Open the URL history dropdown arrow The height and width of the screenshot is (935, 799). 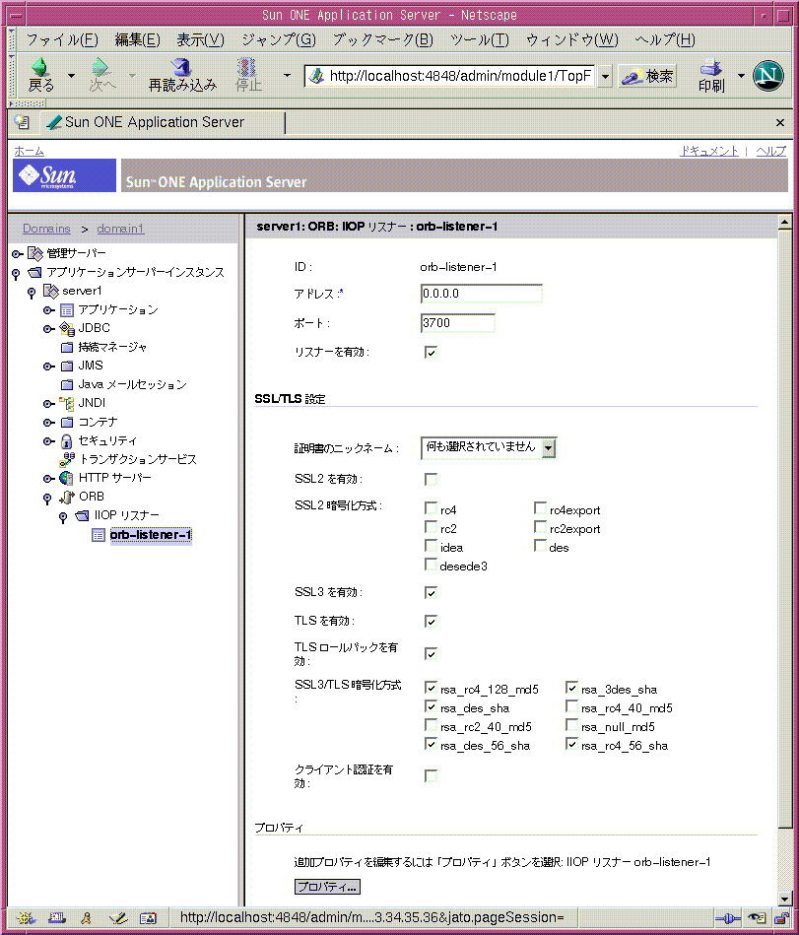605,76
